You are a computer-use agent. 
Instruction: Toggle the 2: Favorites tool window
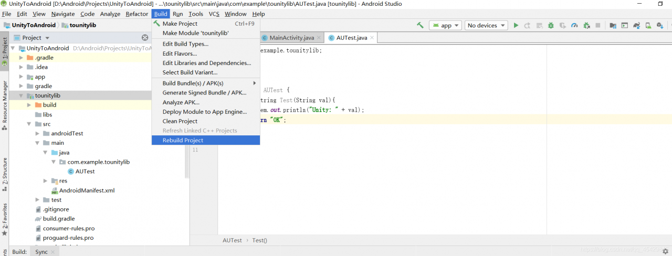(5, 219)
